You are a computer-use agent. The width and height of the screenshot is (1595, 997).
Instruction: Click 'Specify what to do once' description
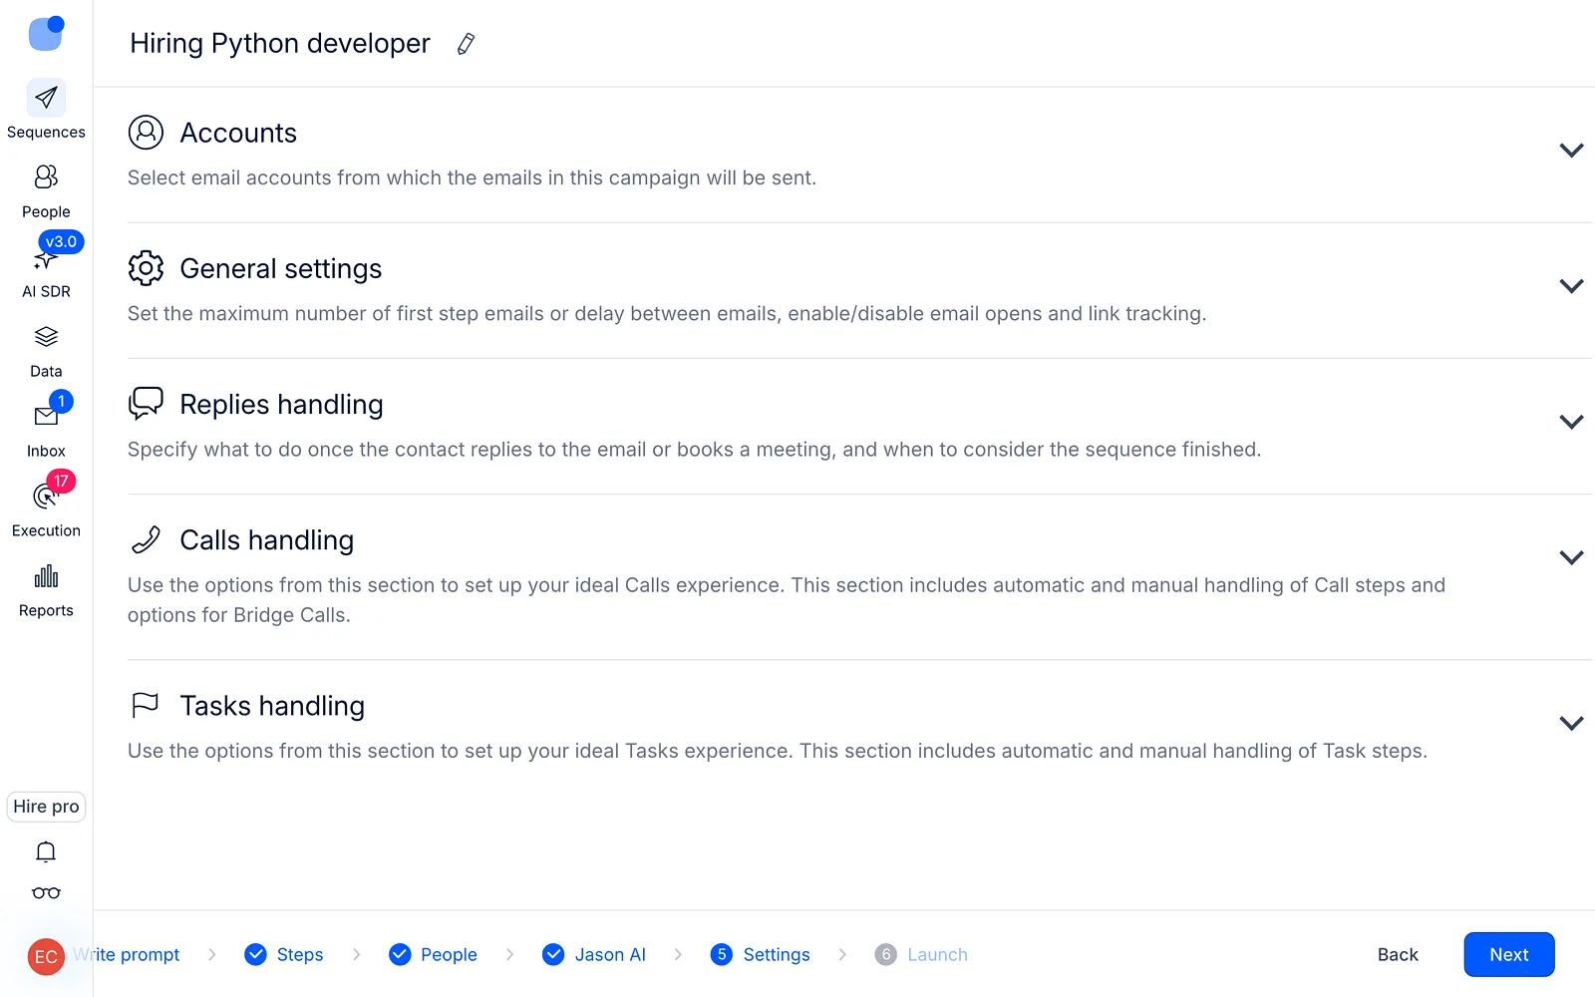694,449
